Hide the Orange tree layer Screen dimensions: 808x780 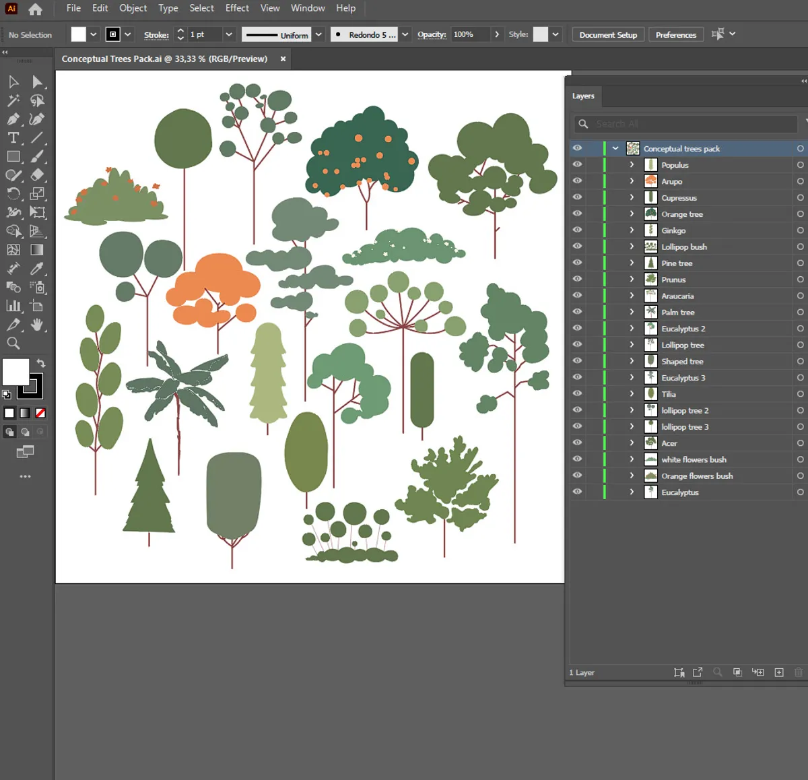(577, 214)
